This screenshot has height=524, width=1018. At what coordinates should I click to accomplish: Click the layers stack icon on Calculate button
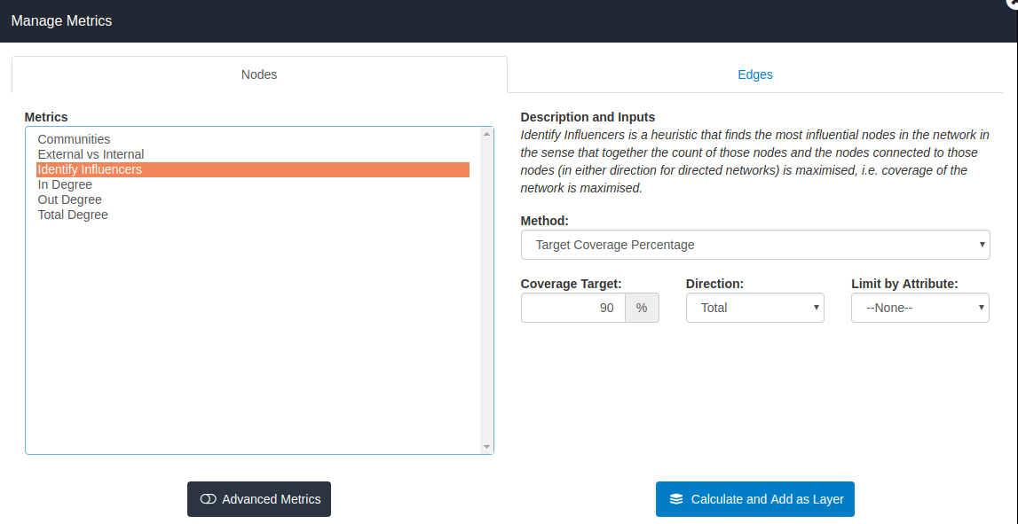675,499
